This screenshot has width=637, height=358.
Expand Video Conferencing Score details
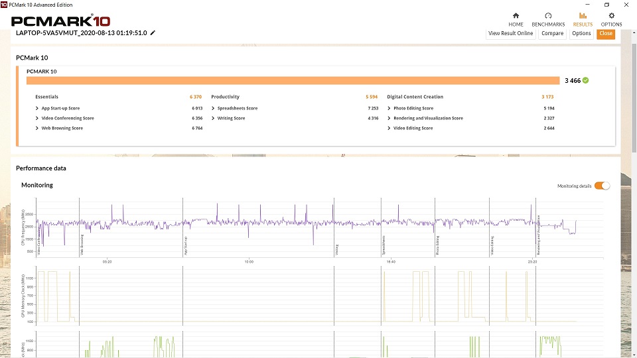coord(37,118)
